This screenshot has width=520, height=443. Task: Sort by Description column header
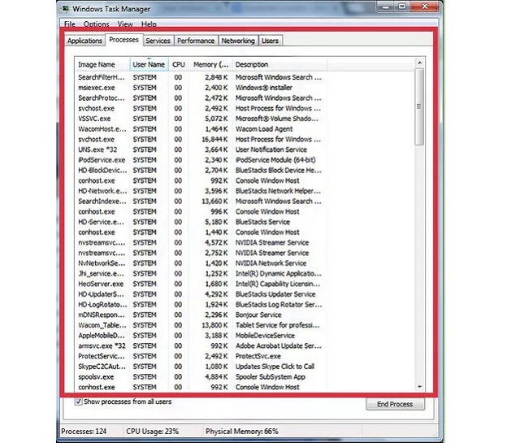(279, 64)
